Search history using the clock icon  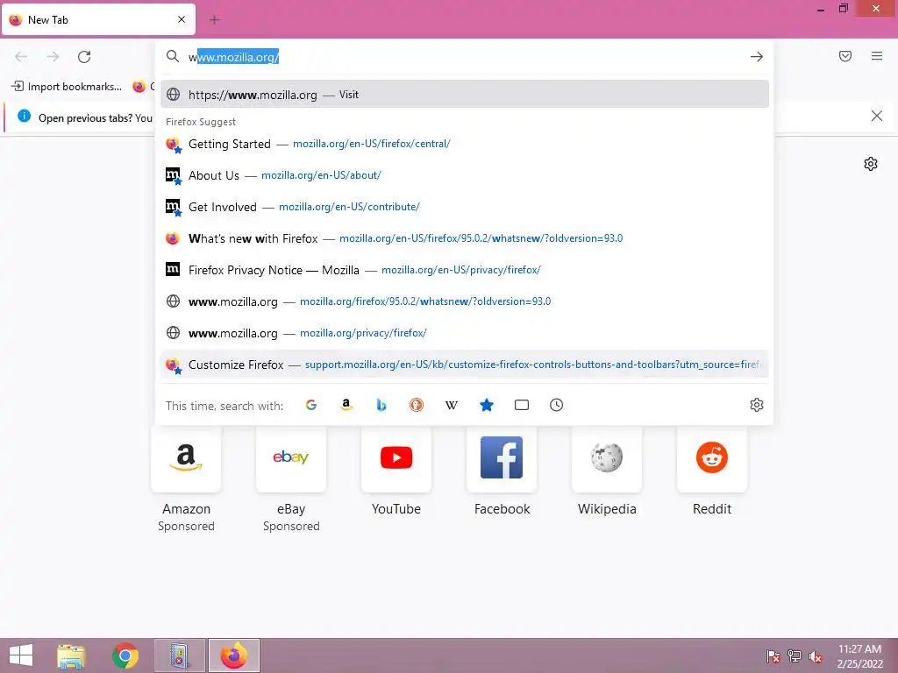click(x=557, y=405)
